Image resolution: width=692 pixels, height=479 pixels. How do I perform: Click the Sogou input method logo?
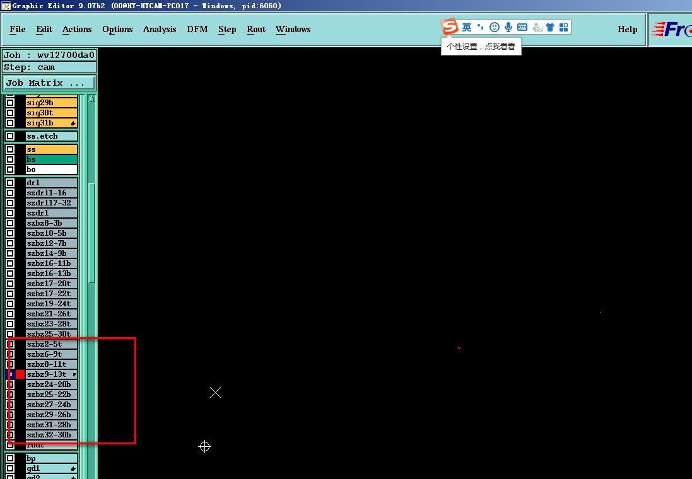pos(450,27)
